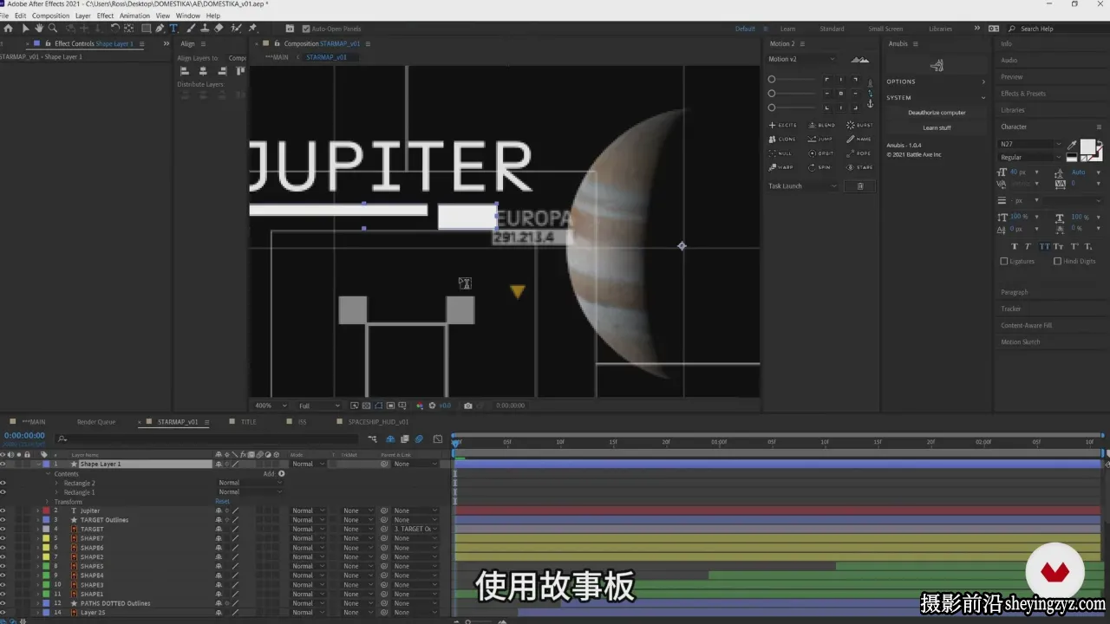Viewport: 1110px width, 624px height.
Task: Select the Selection arrow tool
Action: tap(25, 29)
